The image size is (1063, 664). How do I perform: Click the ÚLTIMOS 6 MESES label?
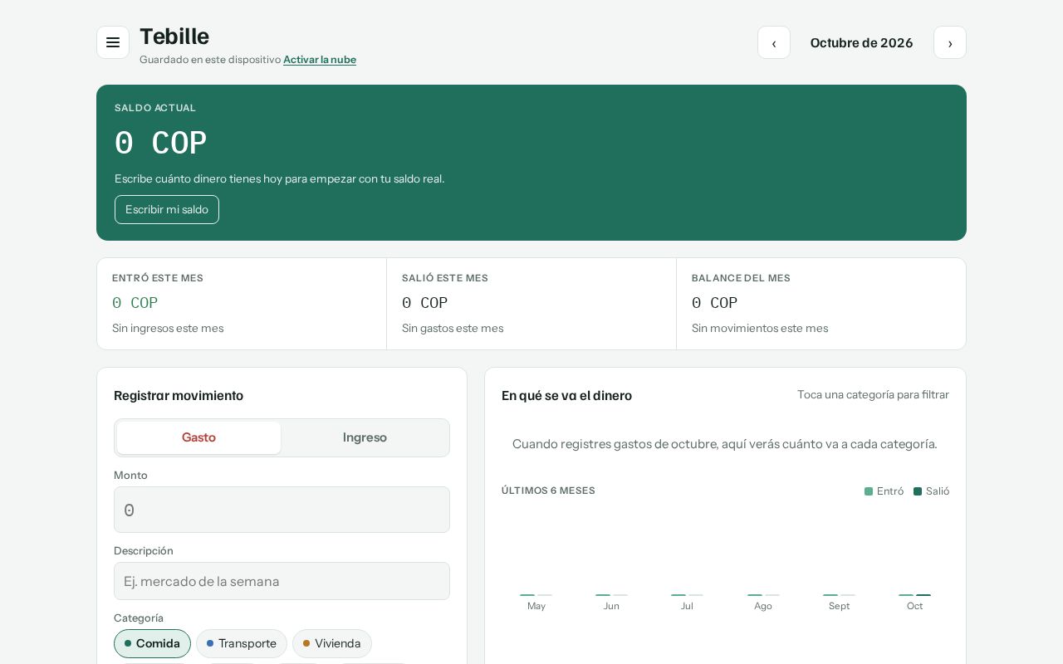click(548, 491)
